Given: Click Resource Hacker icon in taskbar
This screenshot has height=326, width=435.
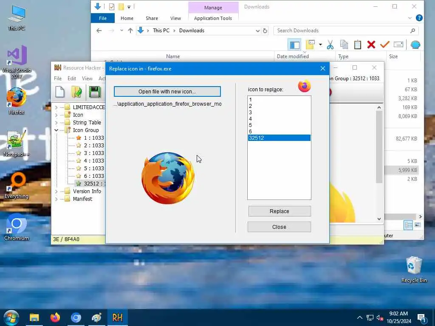Looking at the screenshot, I should click(117, 318).
